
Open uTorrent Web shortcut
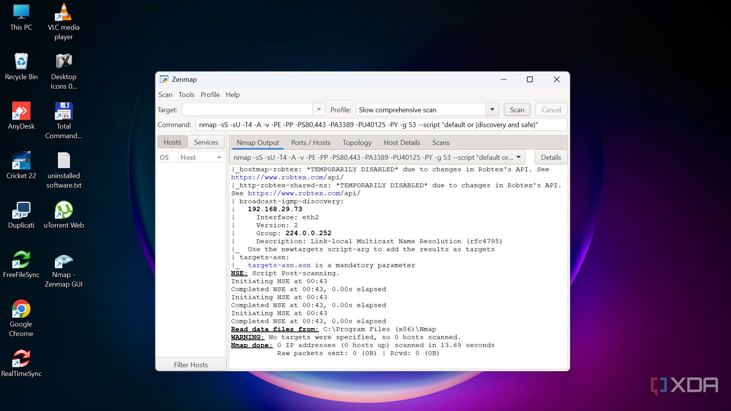pos(63,210)
